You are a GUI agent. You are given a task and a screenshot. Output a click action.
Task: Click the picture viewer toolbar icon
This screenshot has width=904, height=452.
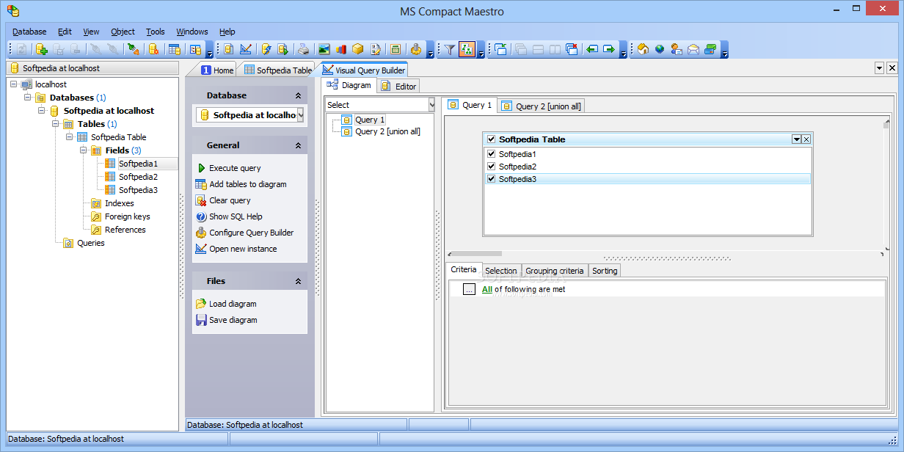324,49
